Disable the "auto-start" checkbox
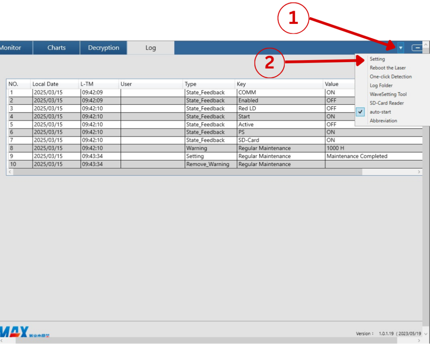 360,112
